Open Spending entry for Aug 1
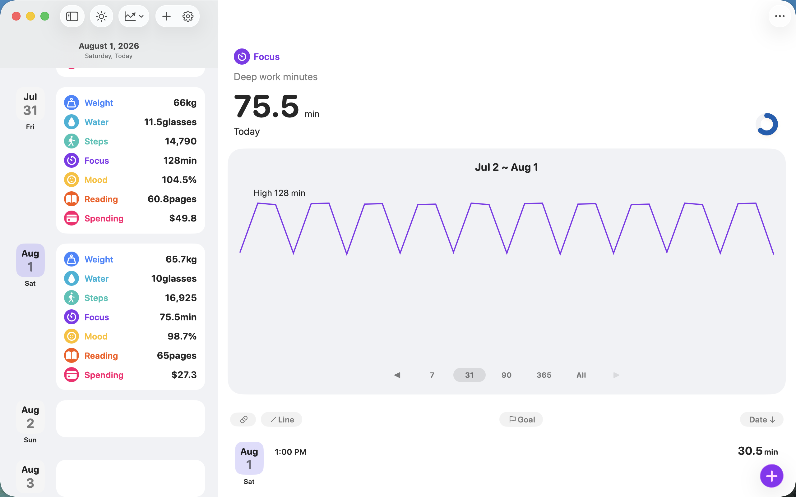 pyautogui.click(x=131, y=375)
